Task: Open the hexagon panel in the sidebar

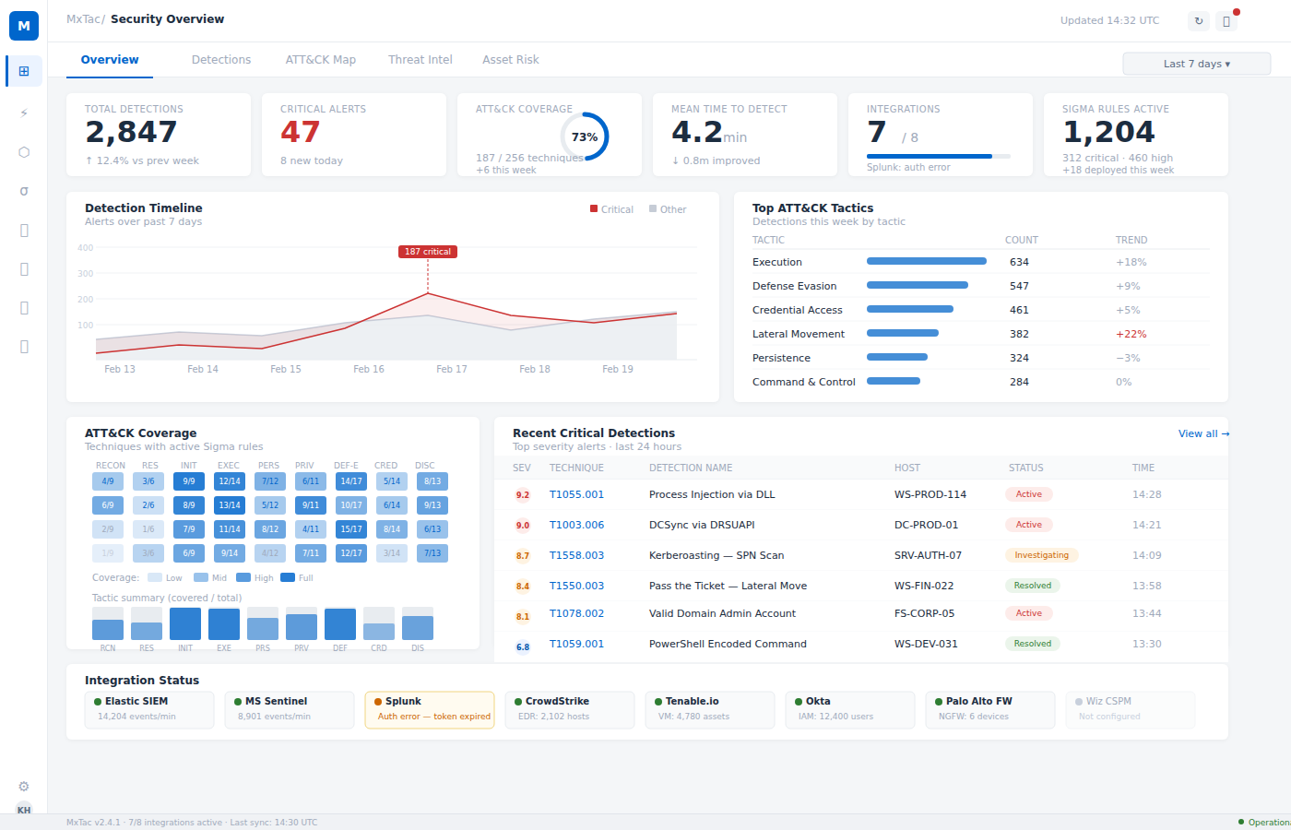Action: (x=24, y=151)
